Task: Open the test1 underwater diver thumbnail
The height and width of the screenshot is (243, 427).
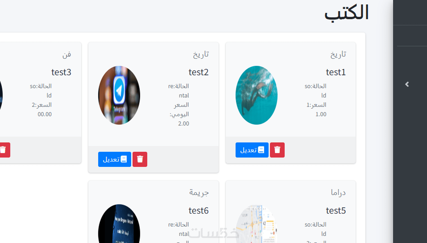Action: [256, 95]
